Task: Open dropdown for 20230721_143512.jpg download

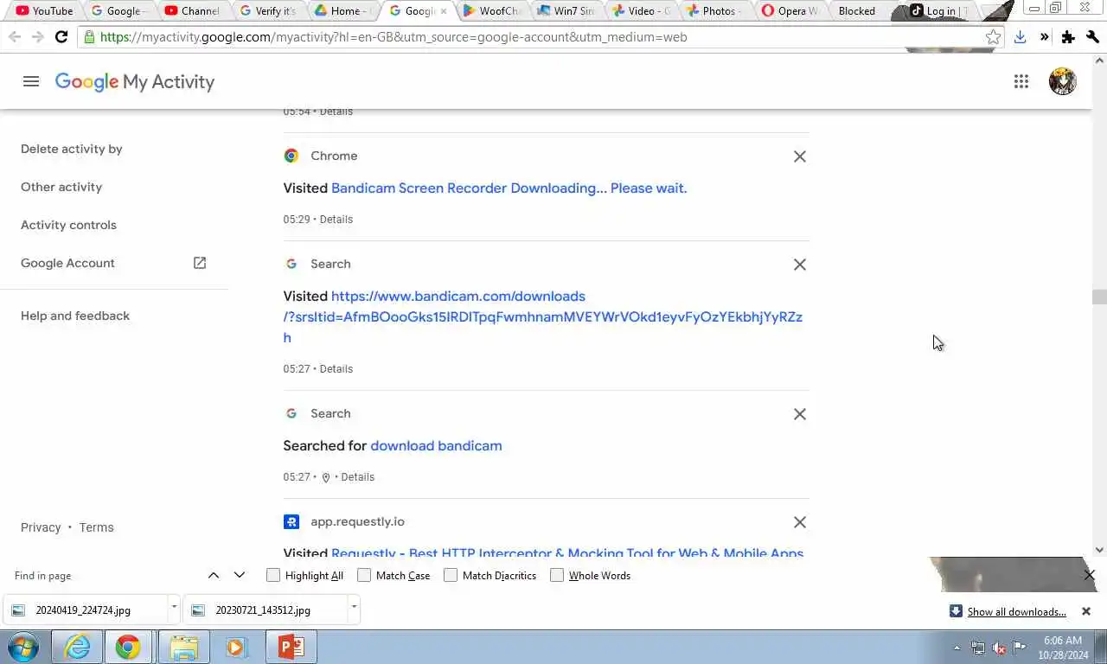Action: click(354, 608)
